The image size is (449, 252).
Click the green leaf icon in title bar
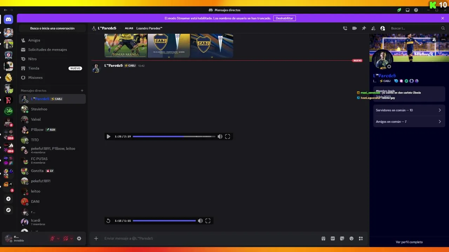tap(399, 10)
